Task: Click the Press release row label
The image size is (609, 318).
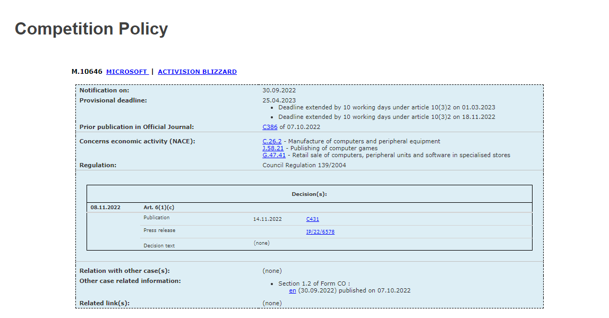Action: tap(159, 230)
